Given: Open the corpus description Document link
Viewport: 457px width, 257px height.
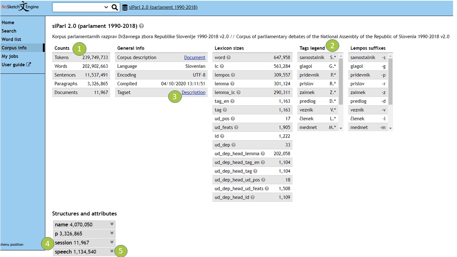Looking at the screenshot, I should coord(195,57).
